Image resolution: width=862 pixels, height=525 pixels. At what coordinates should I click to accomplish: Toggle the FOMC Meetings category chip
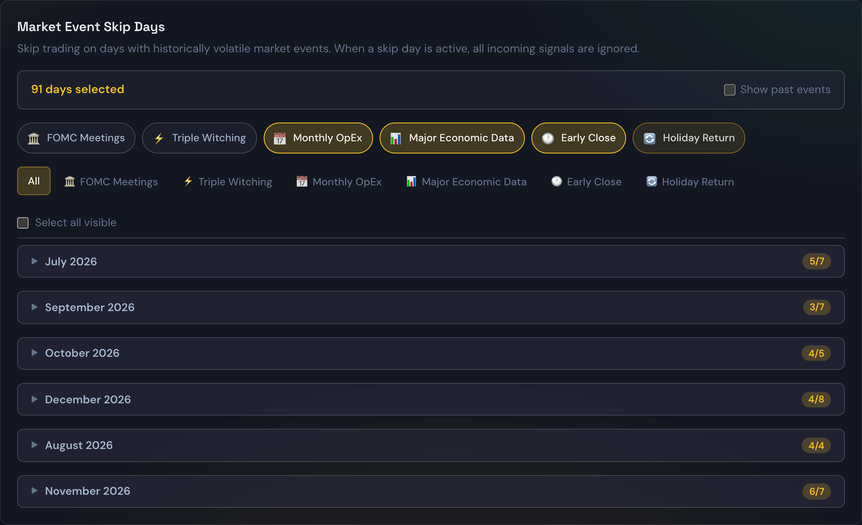click(x=76, y=138)
